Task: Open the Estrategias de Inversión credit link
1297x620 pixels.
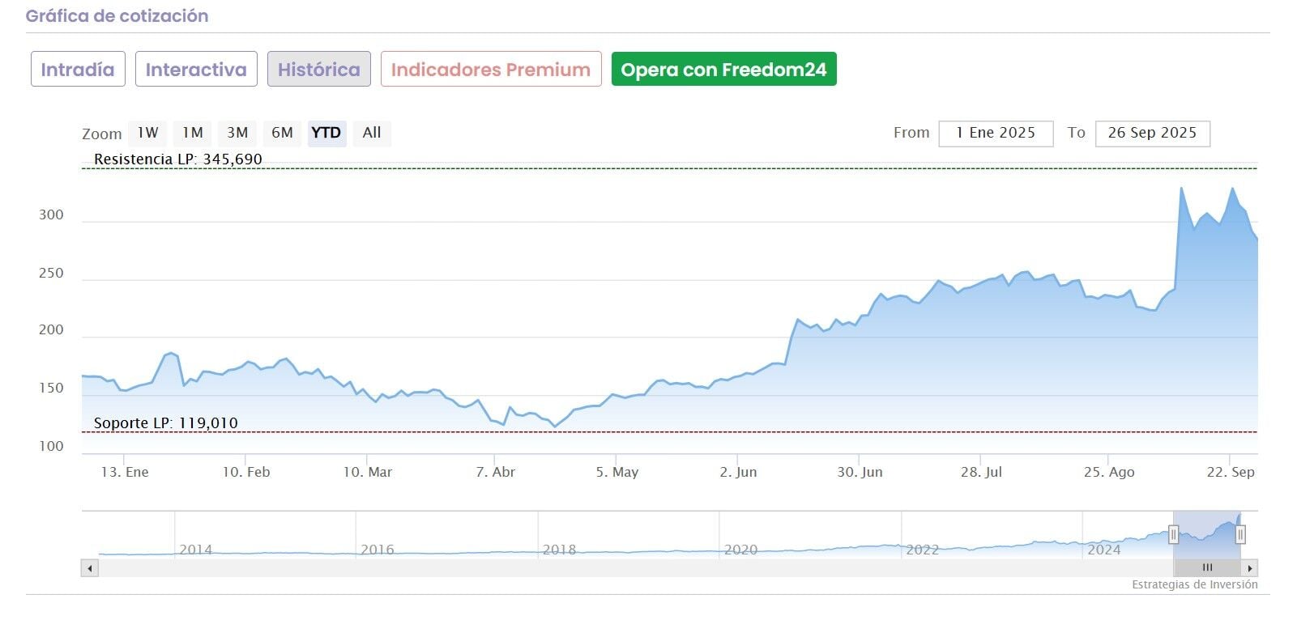Action: click(1195, 584)
